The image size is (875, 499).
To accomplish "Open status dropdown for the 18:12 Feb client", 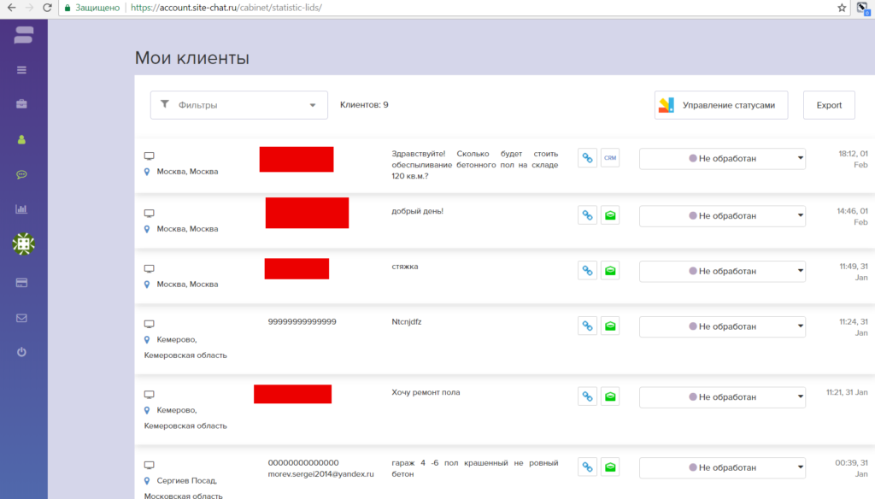I will point(722,159).
